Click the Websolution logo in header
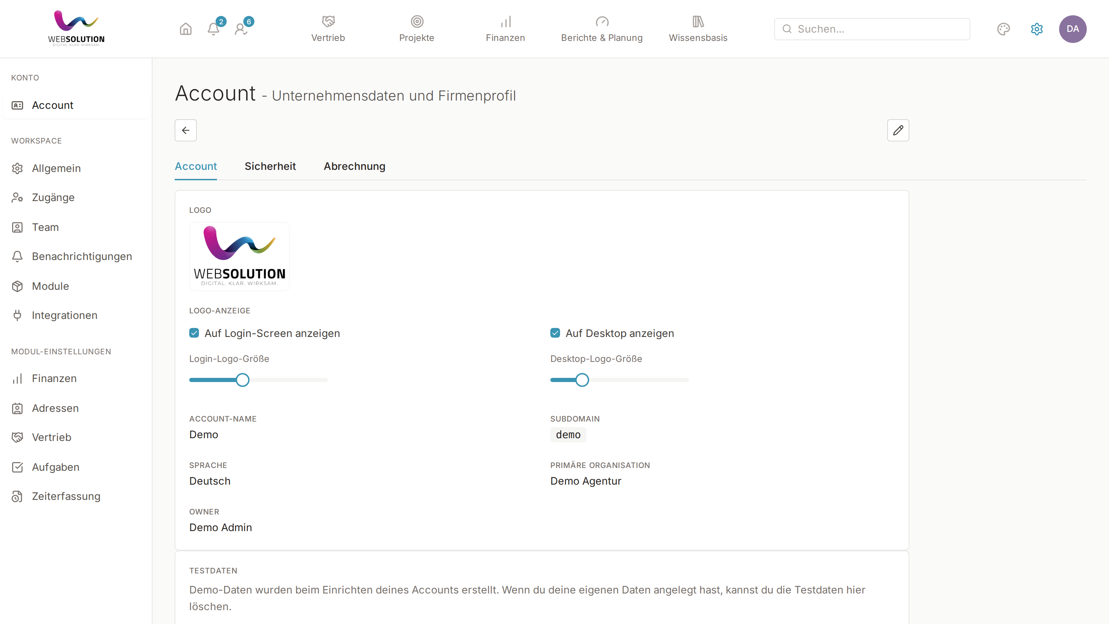 (76, 28)
